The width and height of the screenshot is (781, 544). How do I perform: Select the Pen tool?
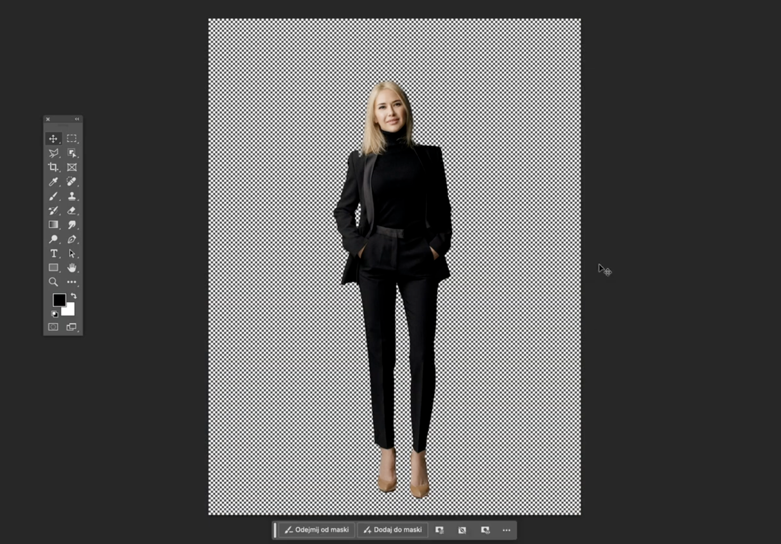point(72,239)
